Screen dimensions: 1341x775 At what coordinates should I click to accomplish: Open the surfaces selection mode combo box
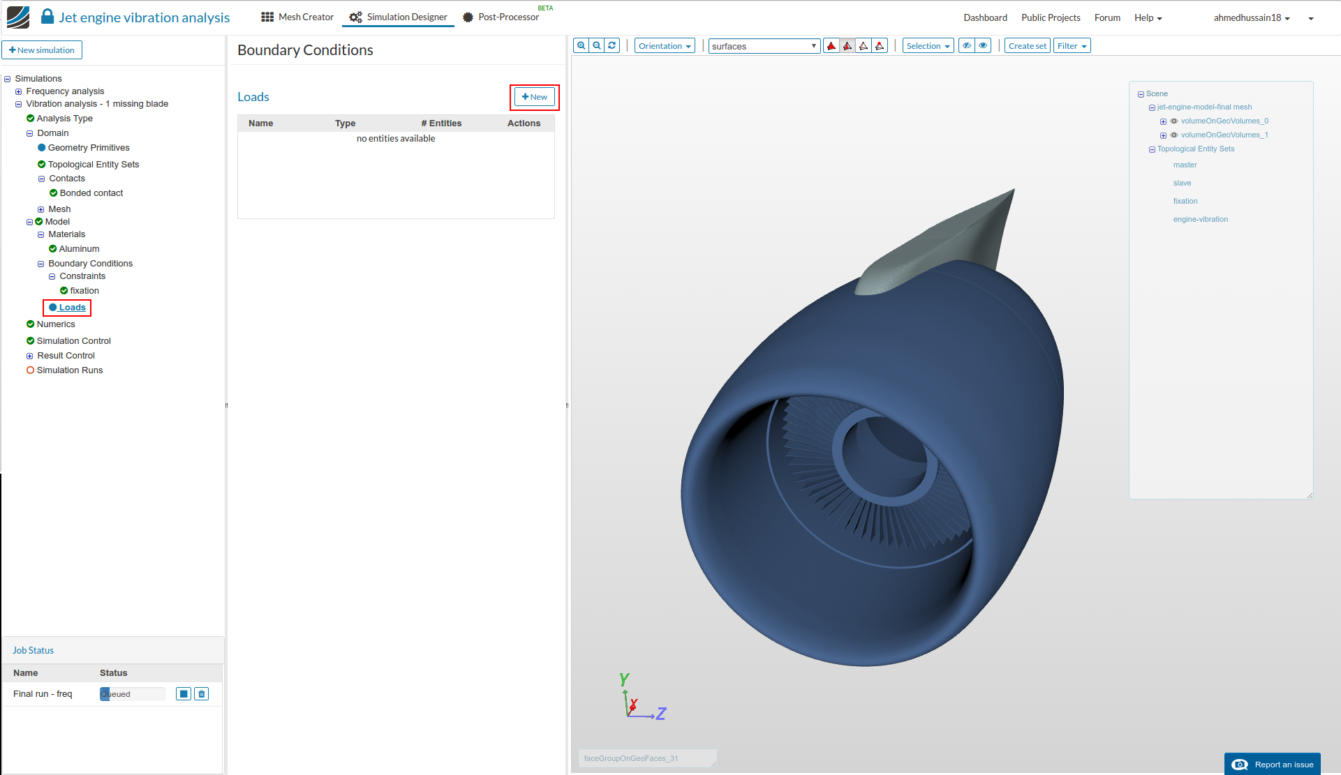[764, 46]
